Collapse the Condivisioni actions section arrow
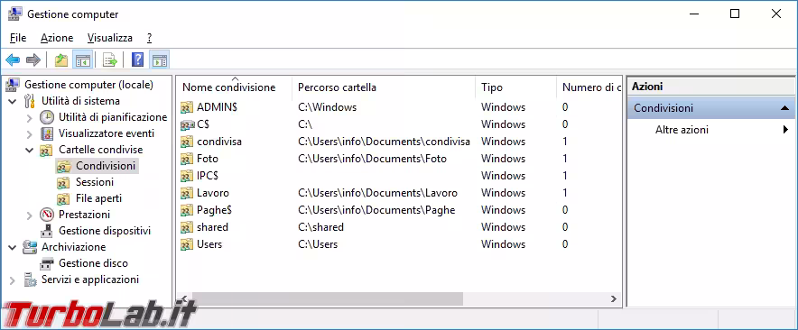This screenshot has width=798, height=330. [784, 108]
